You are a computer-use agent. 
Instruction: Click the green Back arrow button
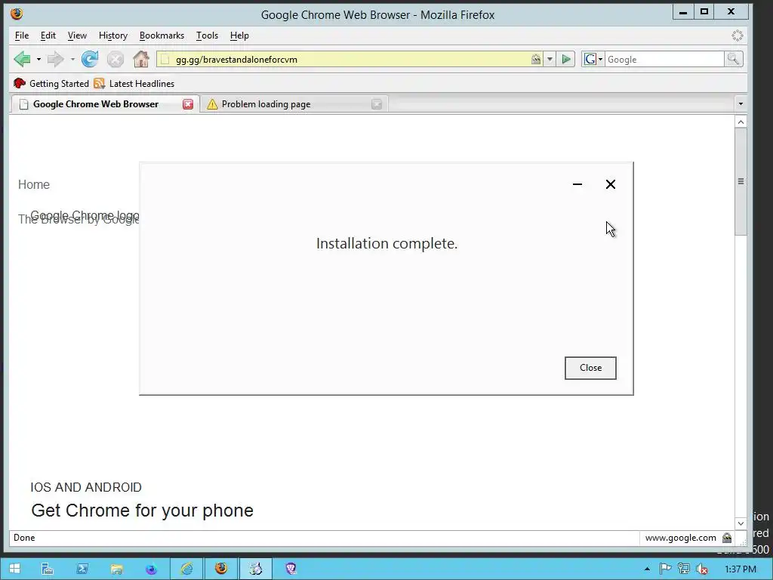22,59
